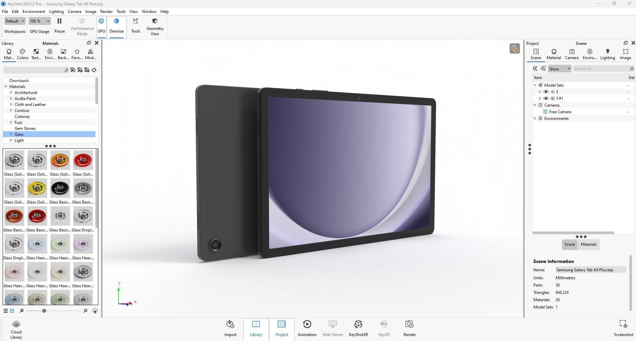Switch library to grid view
636x341 pixels.
12,311
